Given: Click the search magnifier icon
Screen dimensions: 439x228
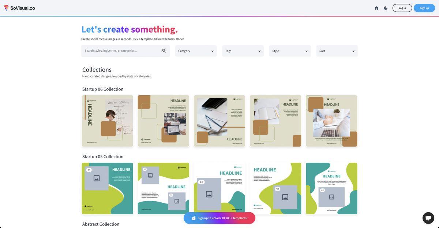Looking at the screenshot, I should 164,51.
